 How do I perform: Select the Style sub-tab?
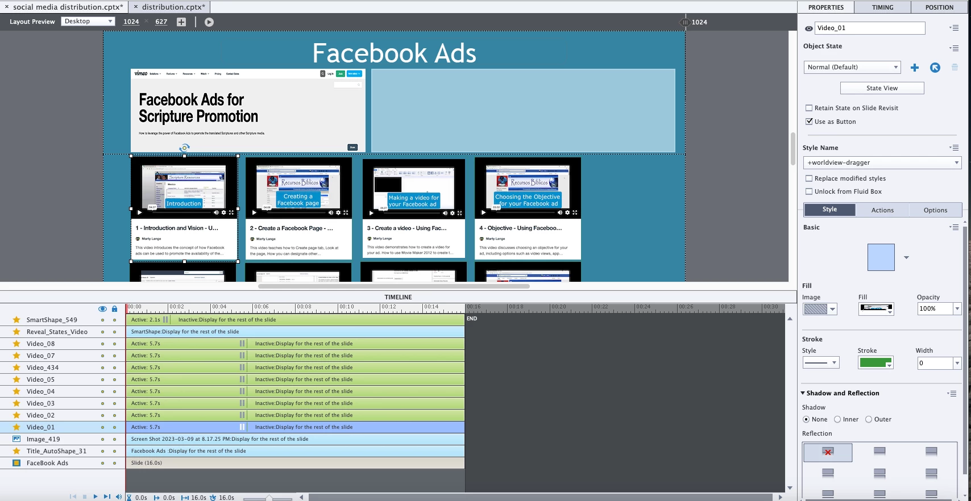coord(829,210)
